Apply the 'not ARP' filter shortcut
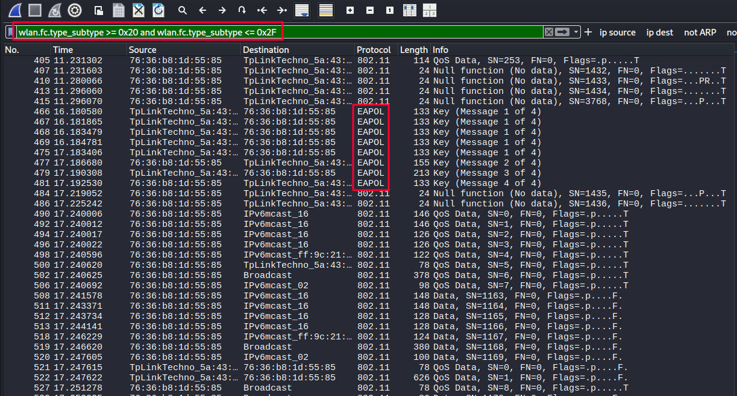737x396 pixels. (700, 32)
